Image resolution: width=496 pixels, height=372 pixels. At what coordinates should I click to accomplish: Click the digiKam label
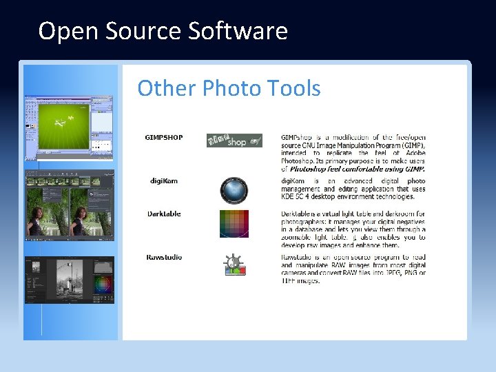pos(164,181)
